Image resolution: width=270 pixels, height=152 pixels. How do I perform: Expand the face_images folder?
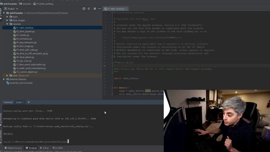point(7,20)
